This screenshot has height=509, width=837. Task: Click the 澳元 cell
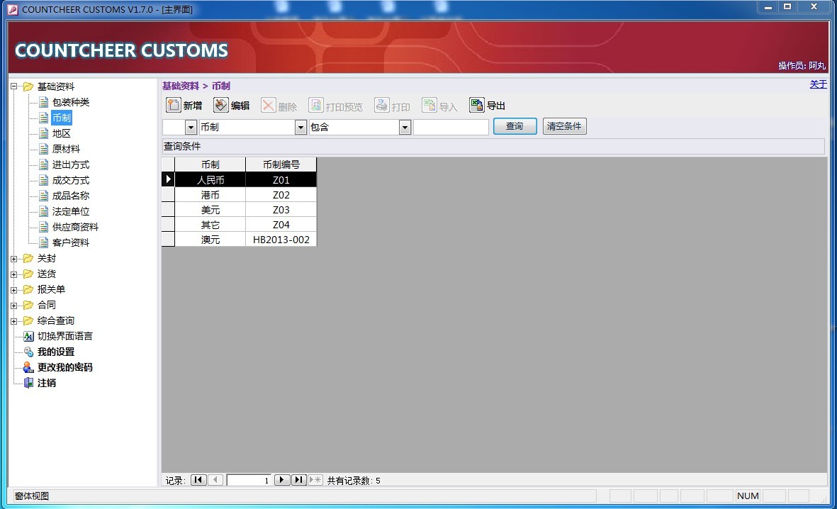click(x=210, y=240)
